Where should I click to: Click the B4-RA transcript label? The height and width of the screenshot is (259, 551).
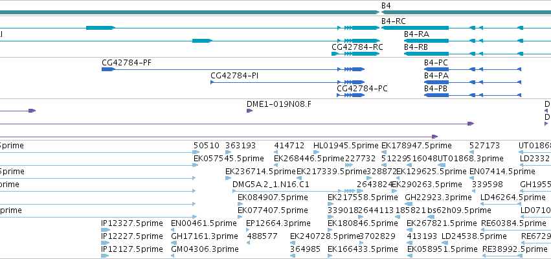point(416,34)
